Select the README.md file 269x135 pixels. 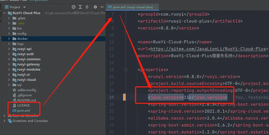click(x=26, y=100)
